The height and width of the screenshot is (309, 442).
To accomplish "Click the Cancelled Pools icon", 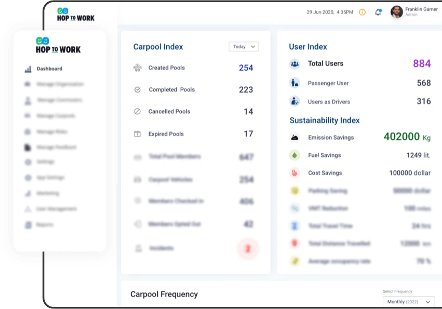I will pos(137,111).
